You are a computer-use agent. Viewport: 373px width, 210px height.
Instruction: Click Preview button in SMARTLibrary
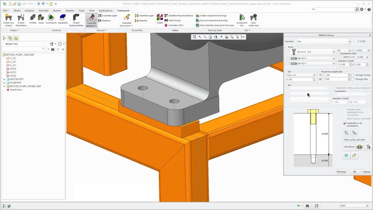click(342, 171)
